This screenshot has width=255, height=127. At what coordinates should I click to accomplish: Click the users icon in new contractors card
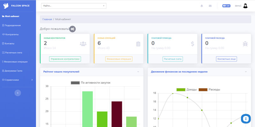[83, 44]
